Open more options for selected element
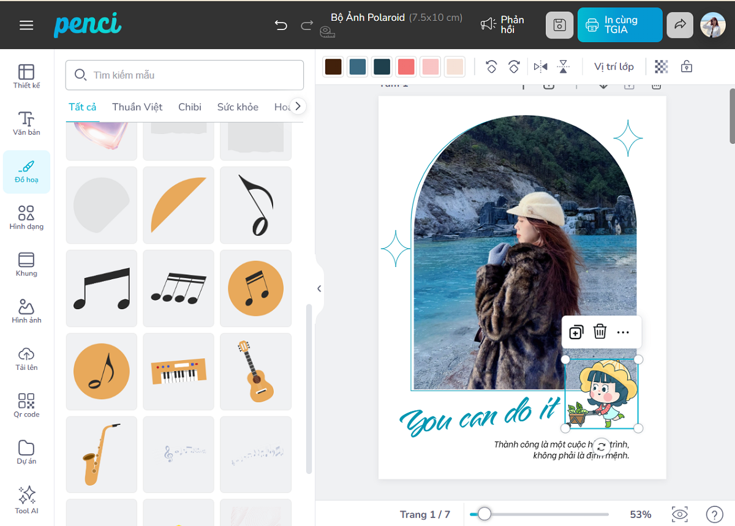The width and height of the screenshot is (735, 526). coord(623,332)
